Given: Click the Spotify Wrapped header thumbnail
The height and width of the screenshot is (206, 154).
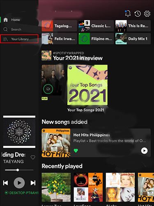Looking at the screenshot, I should 46,56.
